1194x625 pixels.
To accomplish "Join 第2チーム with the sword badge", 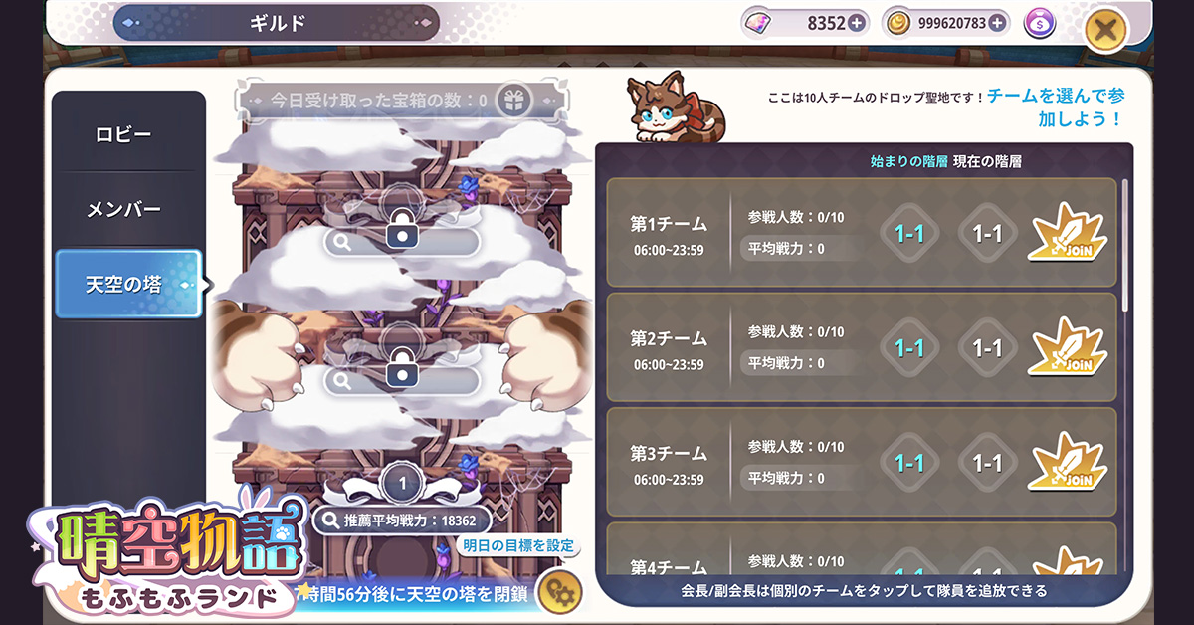I will [1068, 347].
